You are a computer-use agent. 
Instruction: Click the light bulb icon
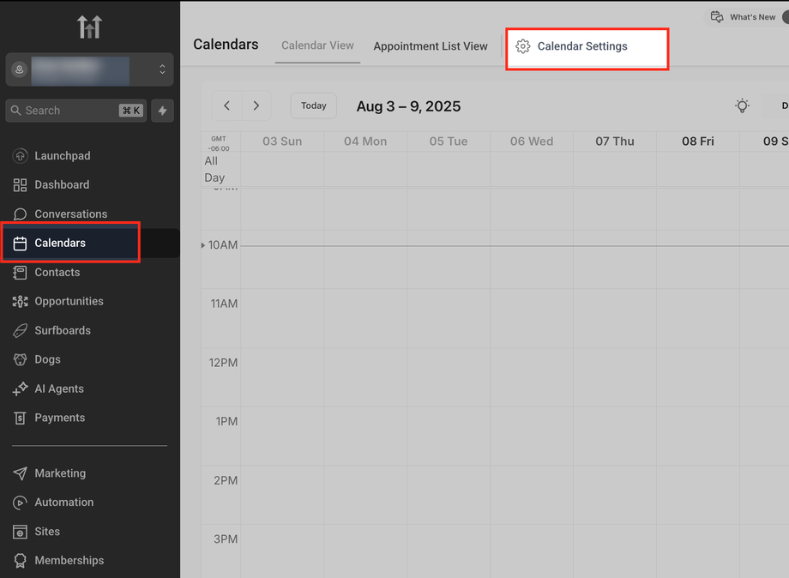click(x=742, y=105)
